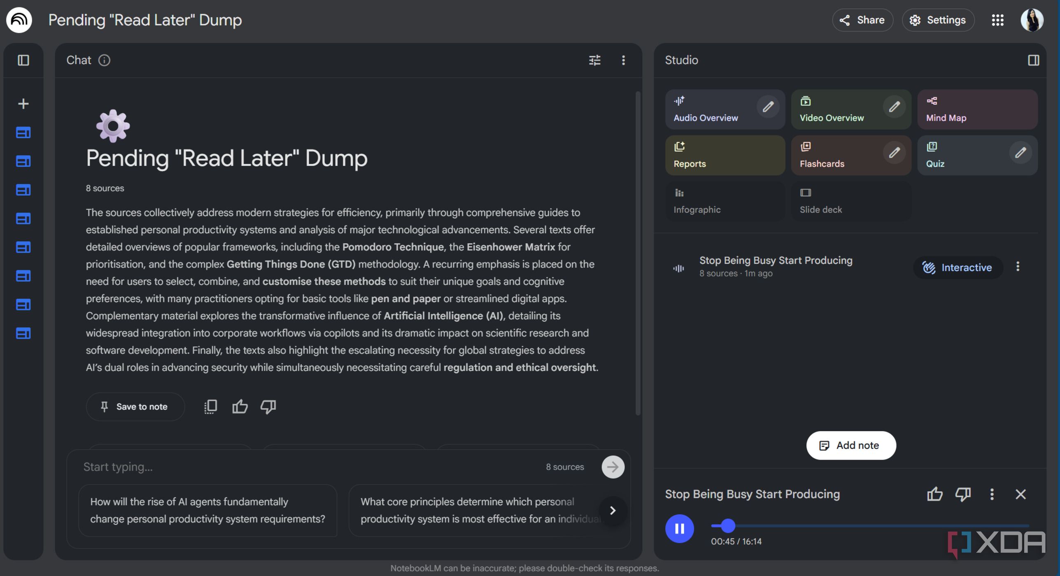Customize Quiz with pencil icon
This screenshot has height=576, width=1060.
(x=1020, y=153)
